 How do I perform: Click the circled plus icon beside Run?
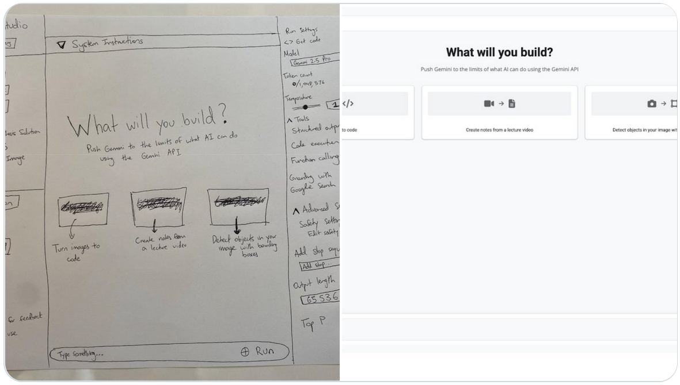click(245, 352)
